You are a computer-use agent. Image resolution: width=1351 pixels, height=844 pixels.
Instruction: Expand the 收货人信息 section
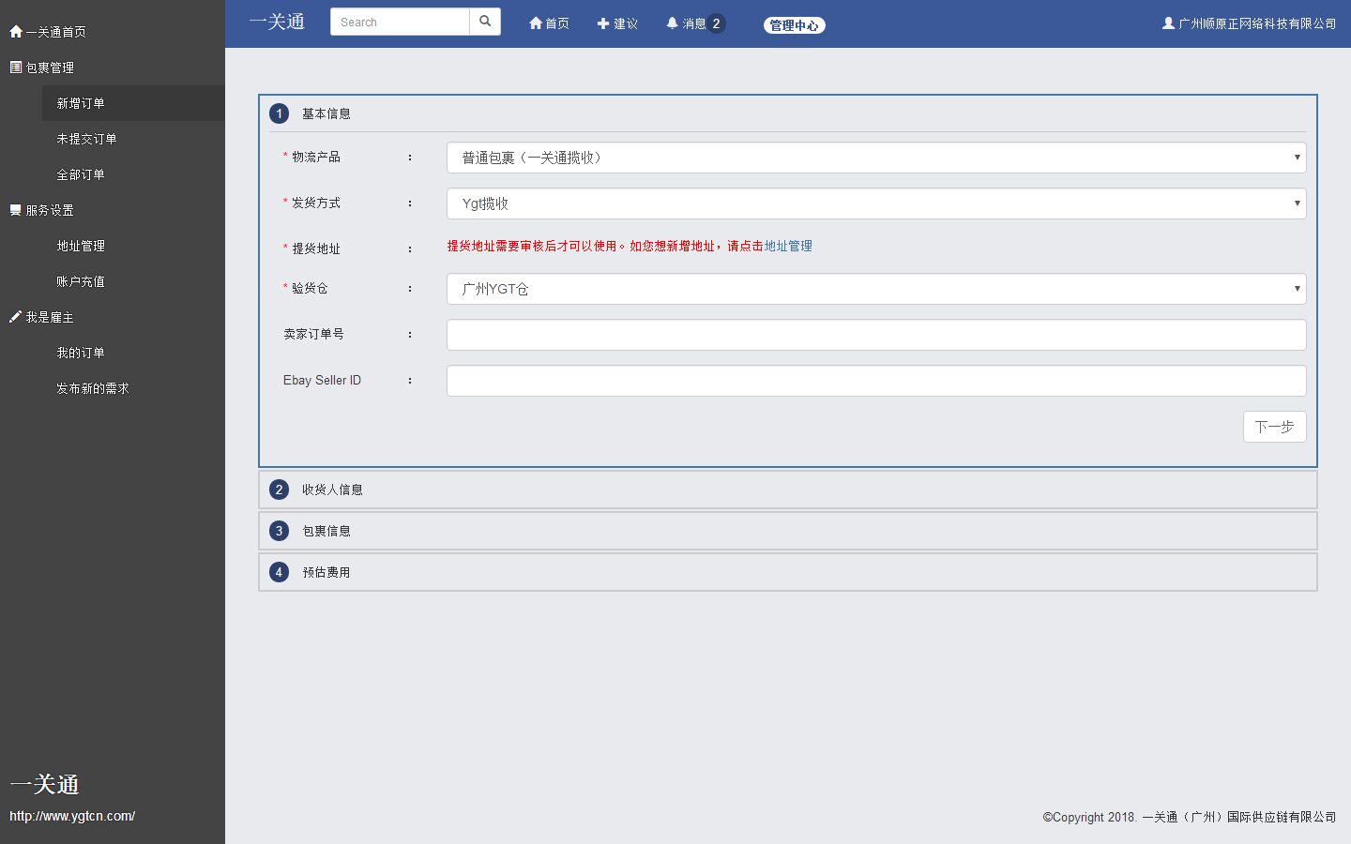(x=788, y=490)
